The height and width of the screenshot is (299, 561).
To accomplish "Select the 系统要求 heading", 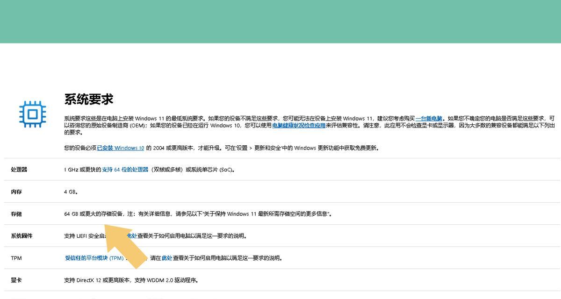I will [89, 99].
